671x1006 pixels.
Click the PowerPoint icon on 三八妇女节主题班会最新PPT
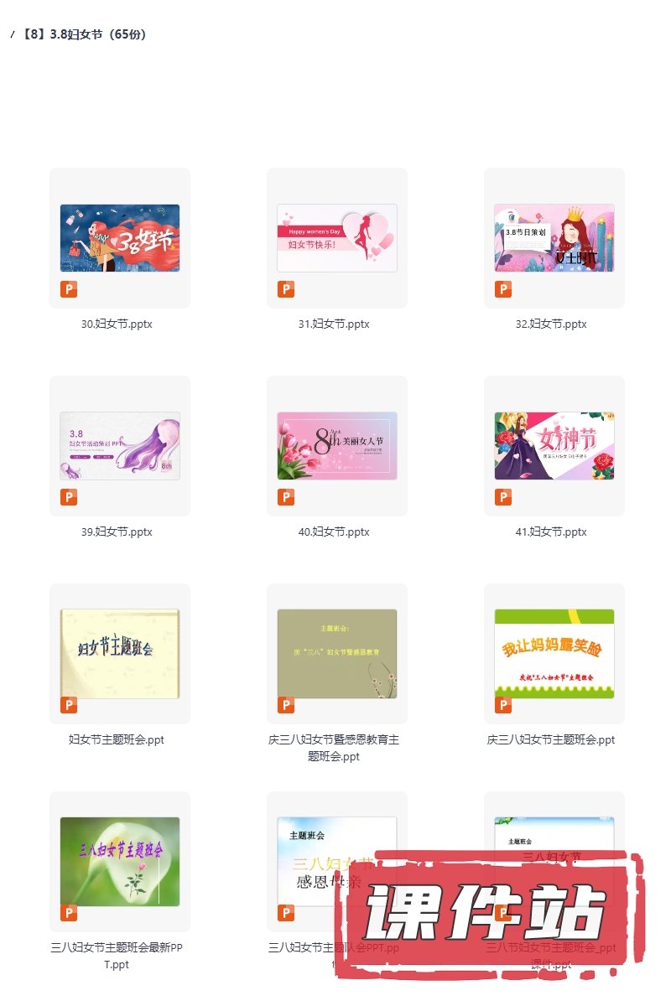[x=69, y=914]
